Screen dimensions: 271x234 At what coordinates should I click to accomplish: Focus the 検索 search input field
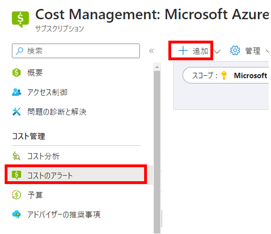[76, 51]
